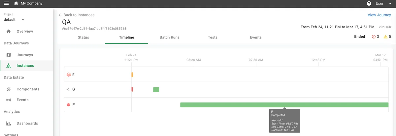This screenshot has width=396, height=136.
Task: Click the orange E timeline bar
Action: 132,75
